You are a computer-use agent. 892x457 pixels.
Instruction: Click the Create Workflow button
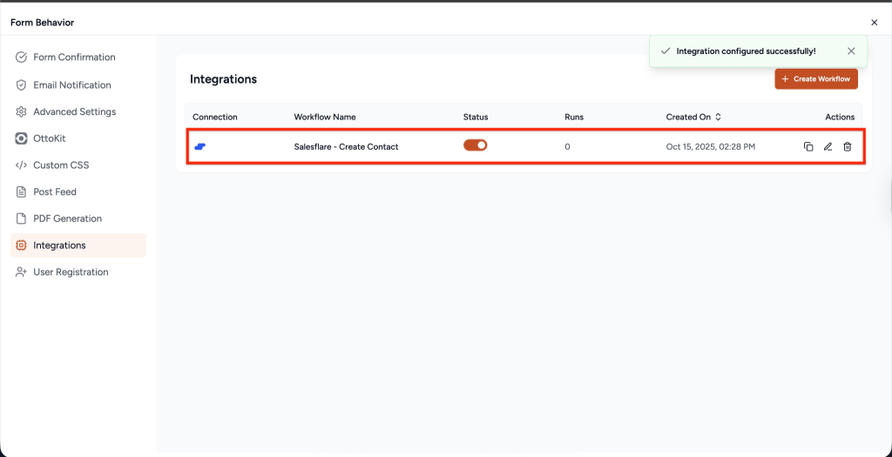816,79
